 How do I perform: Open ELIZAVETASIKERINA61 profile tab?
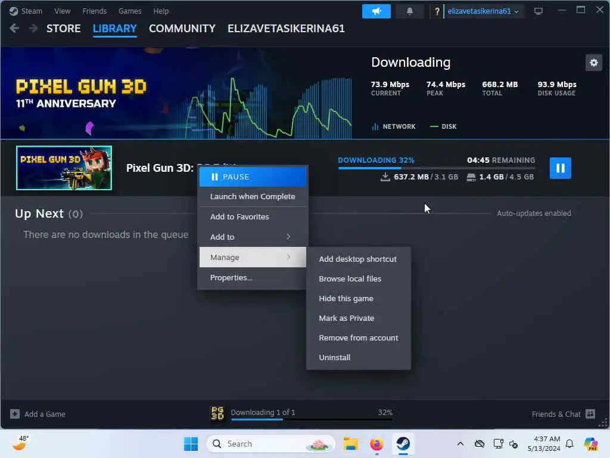pos(287,29)
